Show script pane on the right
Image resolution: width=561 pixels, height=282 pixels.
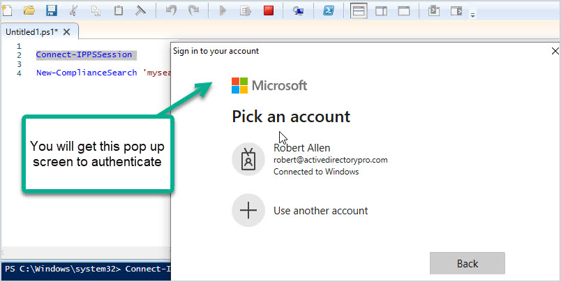(382, 11)
